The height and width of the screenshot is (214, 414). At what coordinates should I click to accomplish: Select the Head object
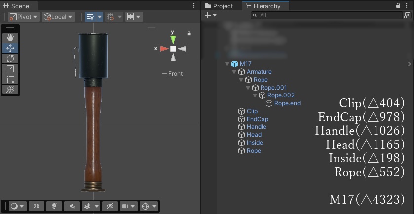pos(254,135)
